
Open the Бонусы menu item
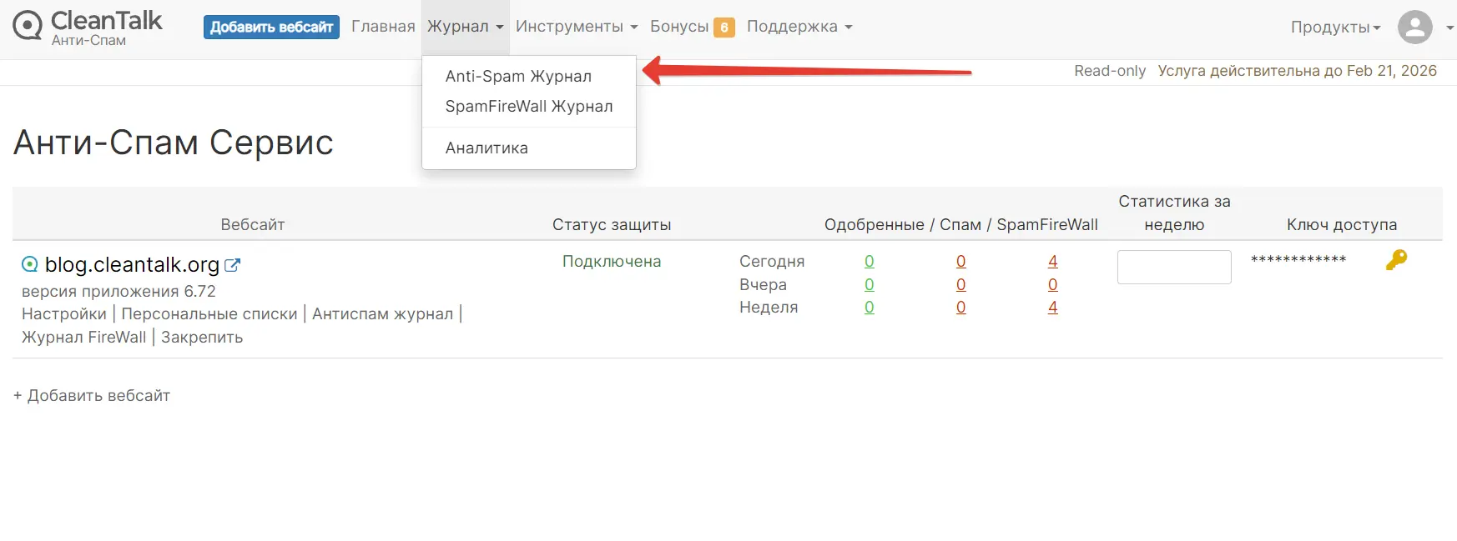pyautogui.click(x=679, y=27)
